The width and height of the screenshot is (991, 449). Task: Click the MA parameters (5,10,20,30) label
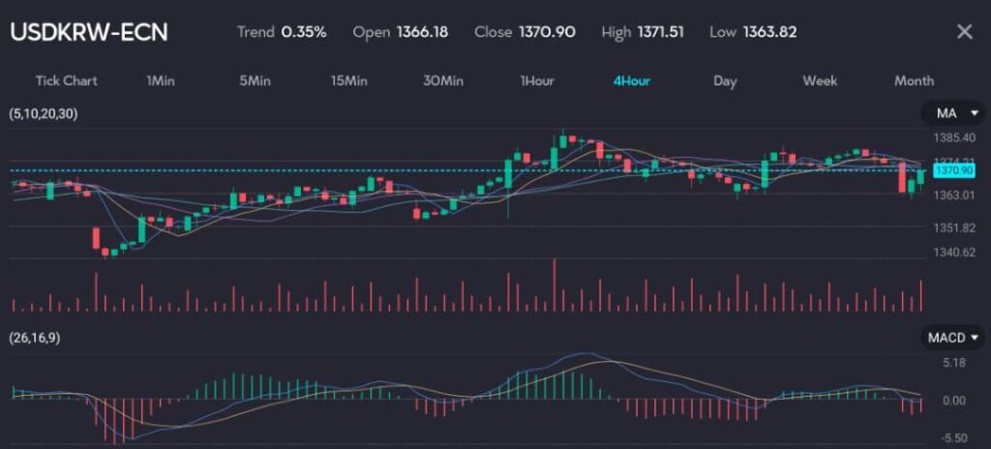(x=43, y=114)
